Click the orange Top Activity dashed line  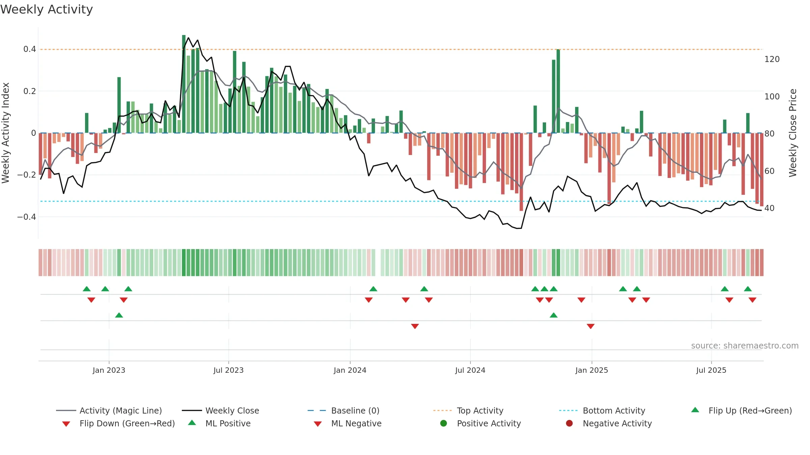401,50
